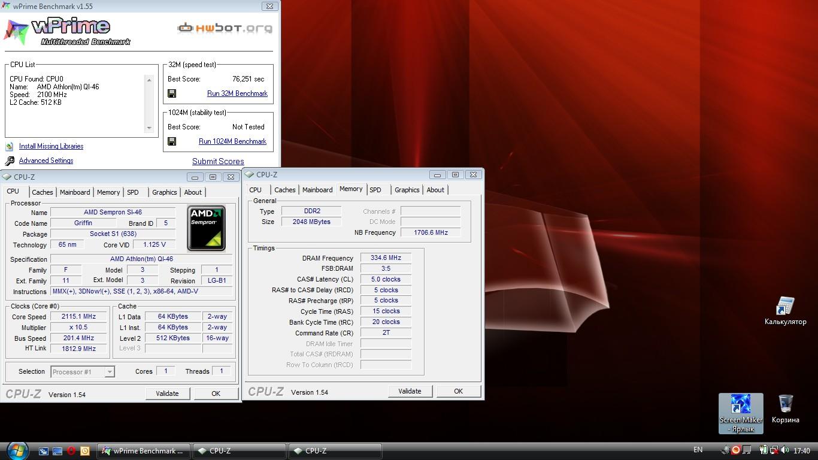Switch to CPU tab in right CPU-Z window
Image resolution: width=818 pixels, height=460 pixels.
point(256,190)
